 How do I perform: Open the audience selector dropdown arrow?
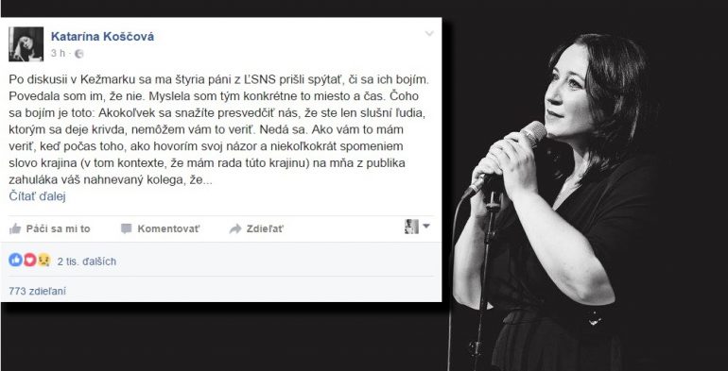(x=425, y=227)
